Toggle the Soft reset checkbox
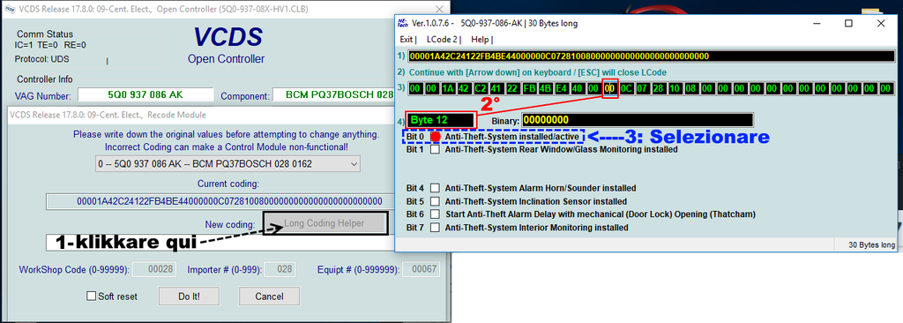This screenshot has height=323, width=903. point(91,297)
